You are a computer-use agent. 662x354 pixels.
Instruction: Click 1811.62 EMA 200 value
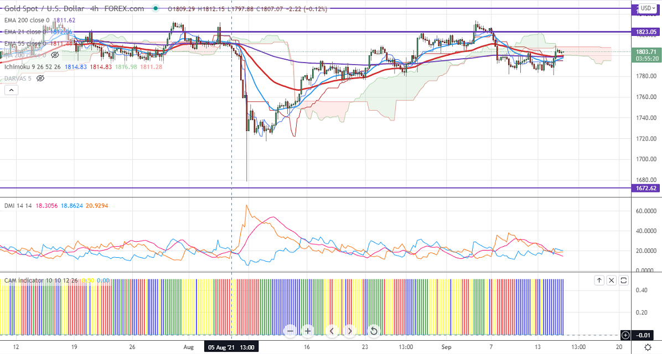pyautogui.click(x=64, y=20)
